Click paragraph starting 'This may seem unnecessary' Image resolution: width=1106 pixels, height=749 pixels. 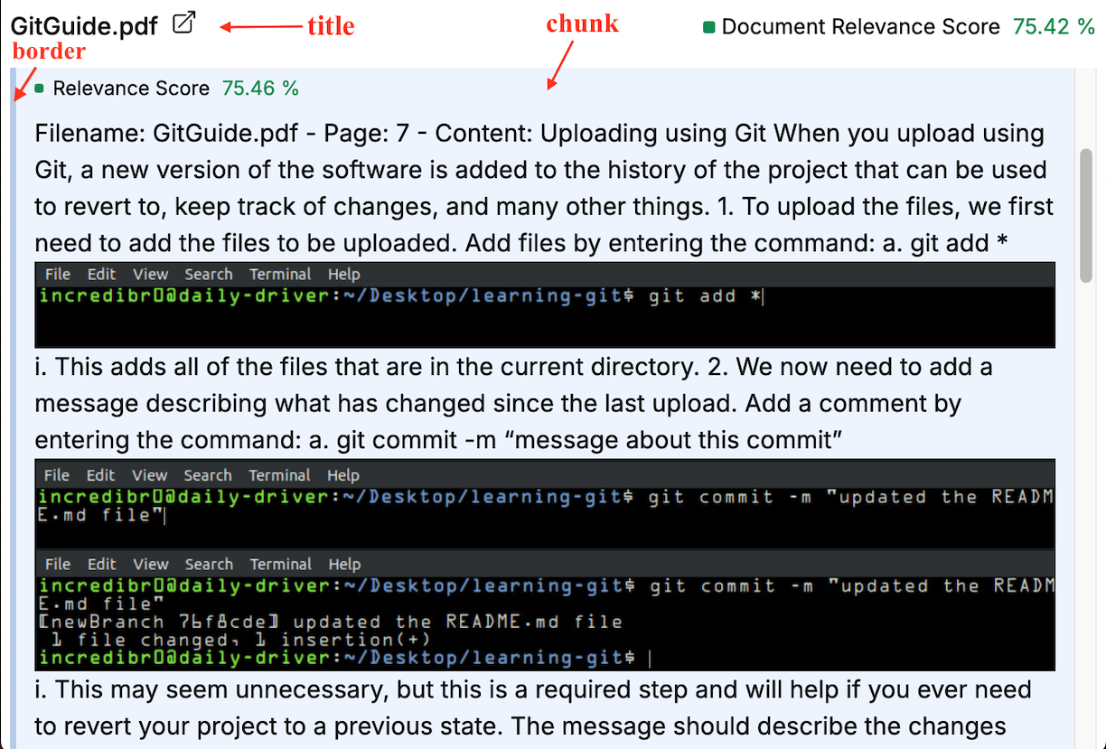click(533, 707)
